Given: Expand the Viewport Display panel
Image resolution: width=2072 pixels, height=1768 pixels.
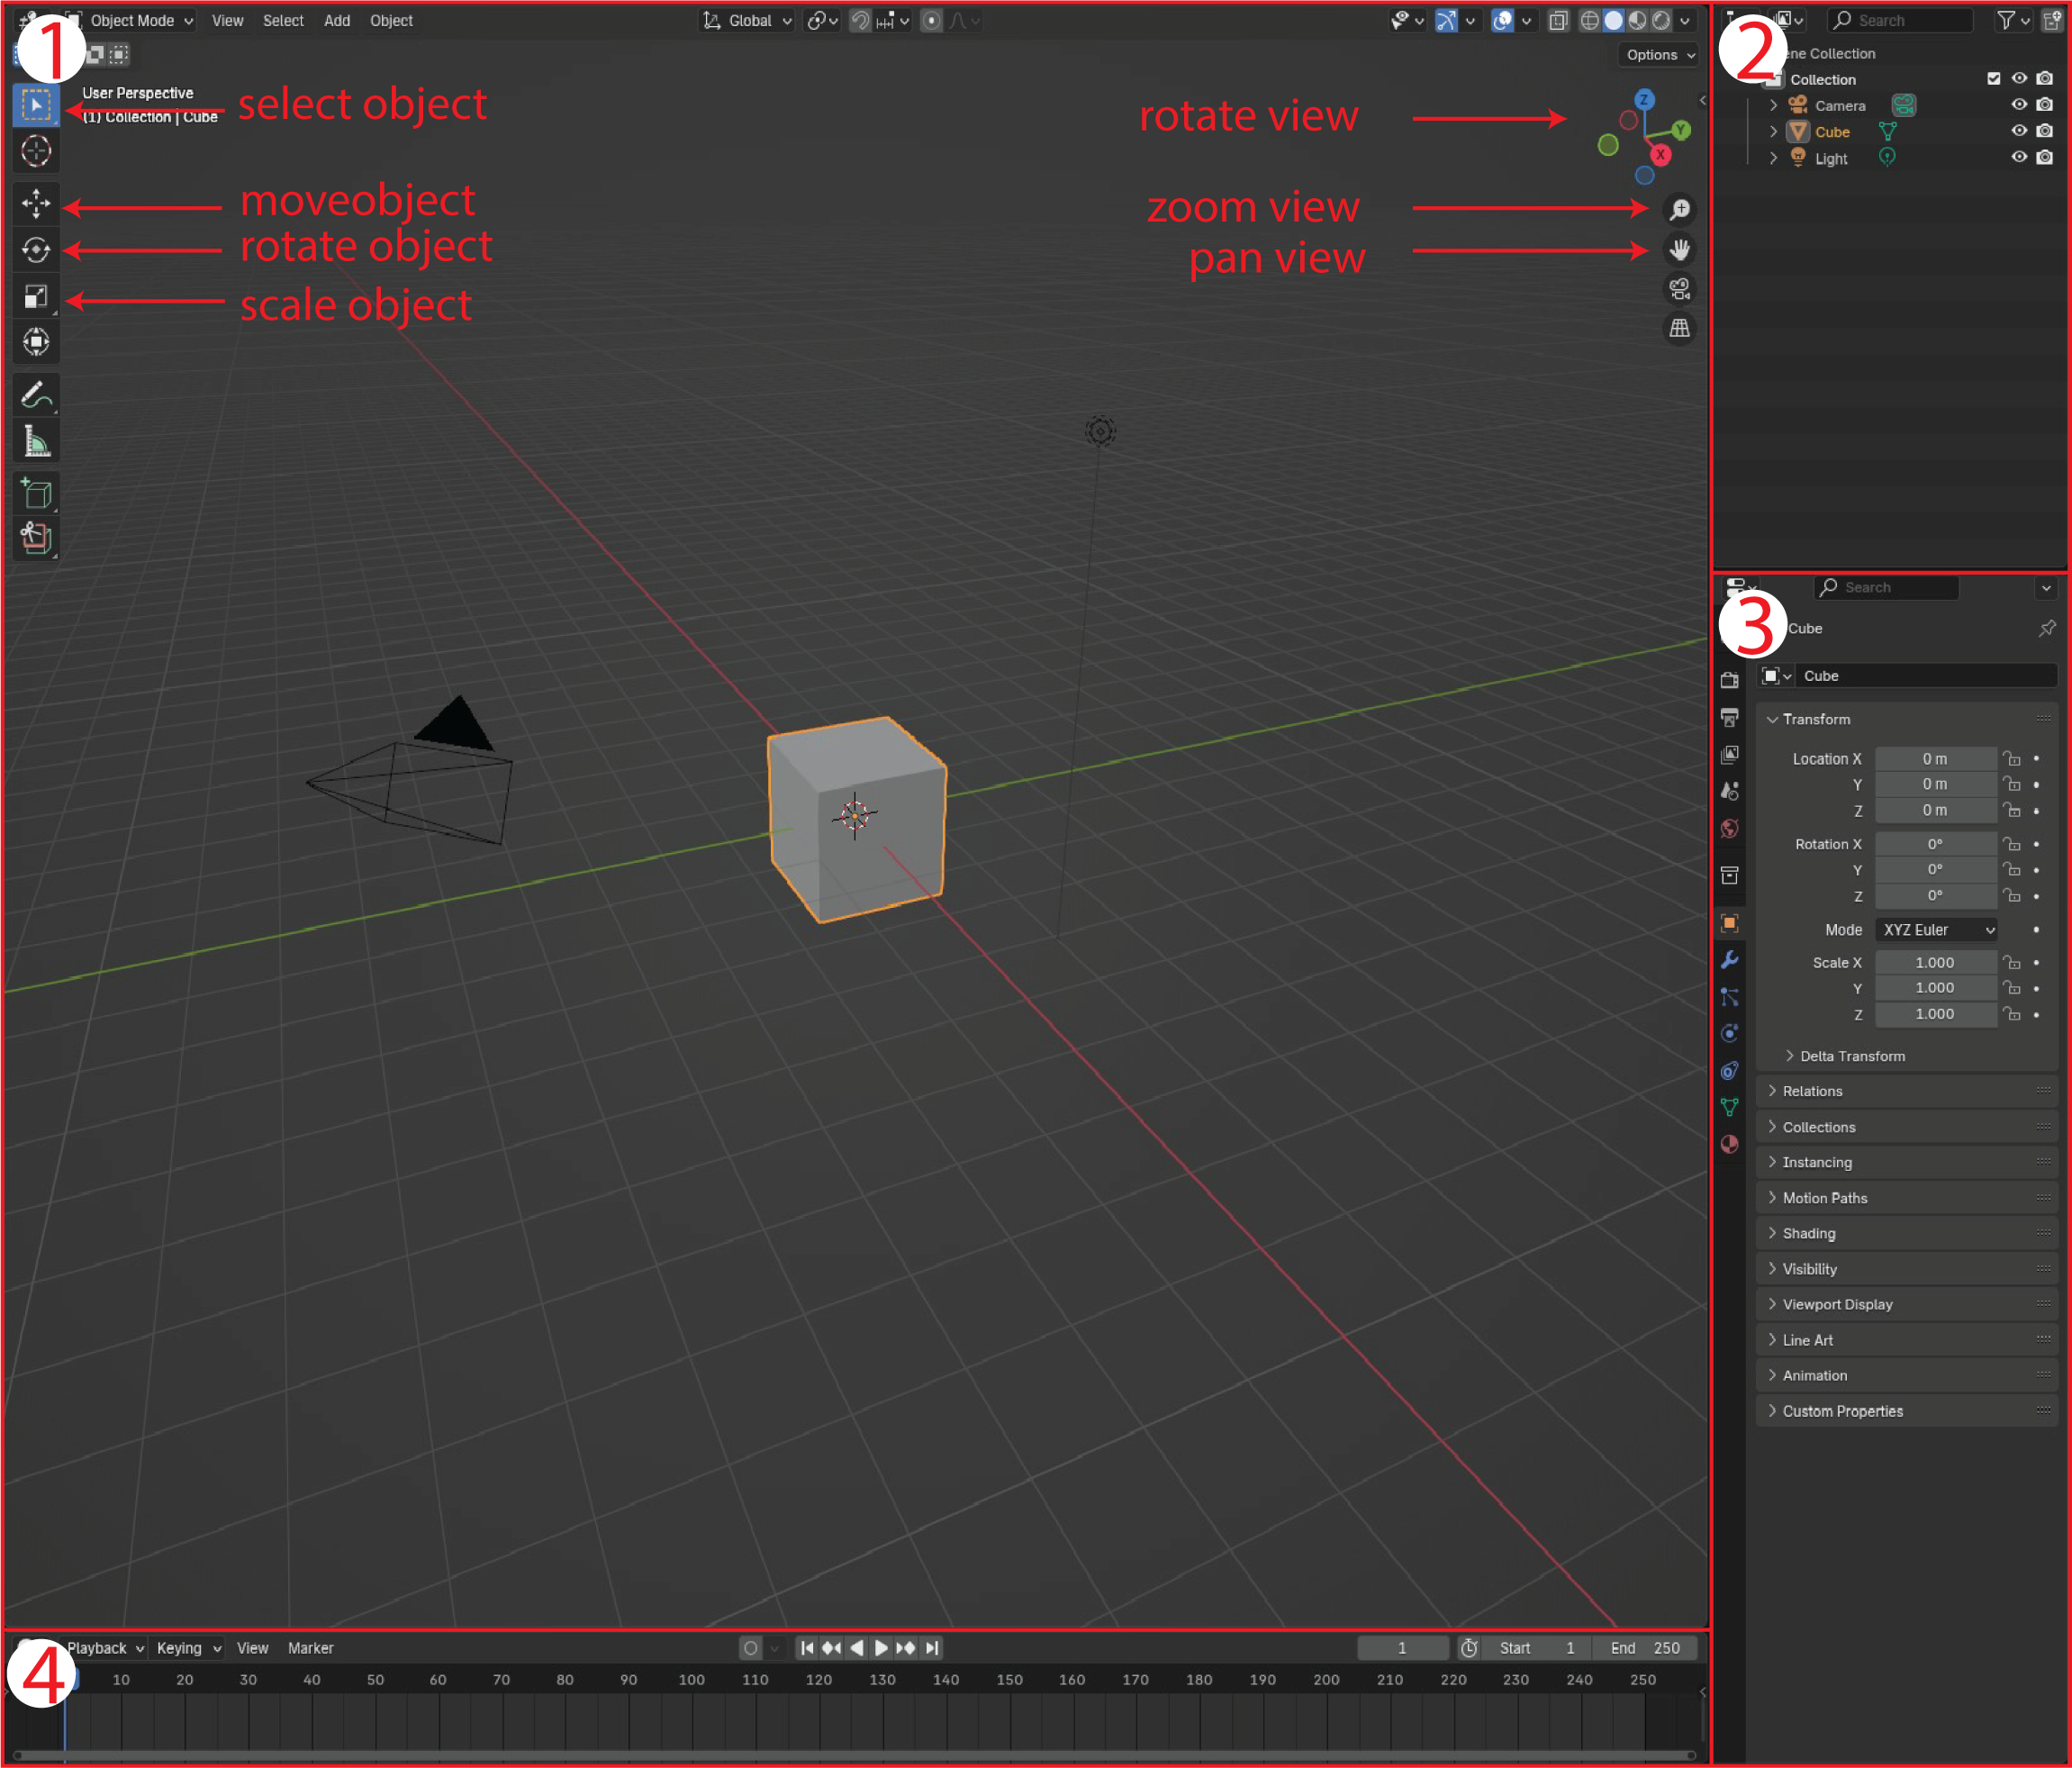Looking at the screenshot, I should (1907, 1304).
